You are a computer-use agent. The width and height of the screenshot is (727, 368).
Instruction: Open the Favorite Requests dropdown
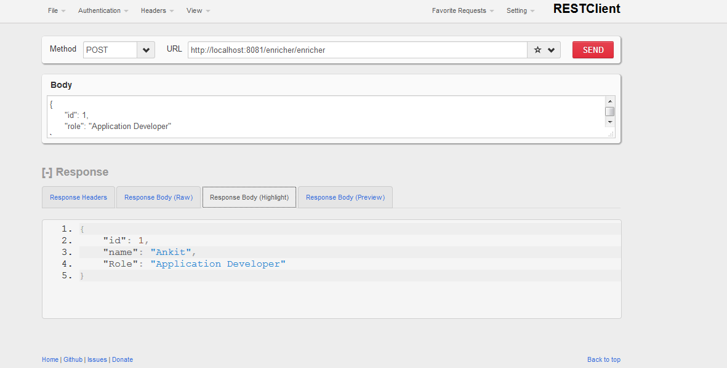463,10
